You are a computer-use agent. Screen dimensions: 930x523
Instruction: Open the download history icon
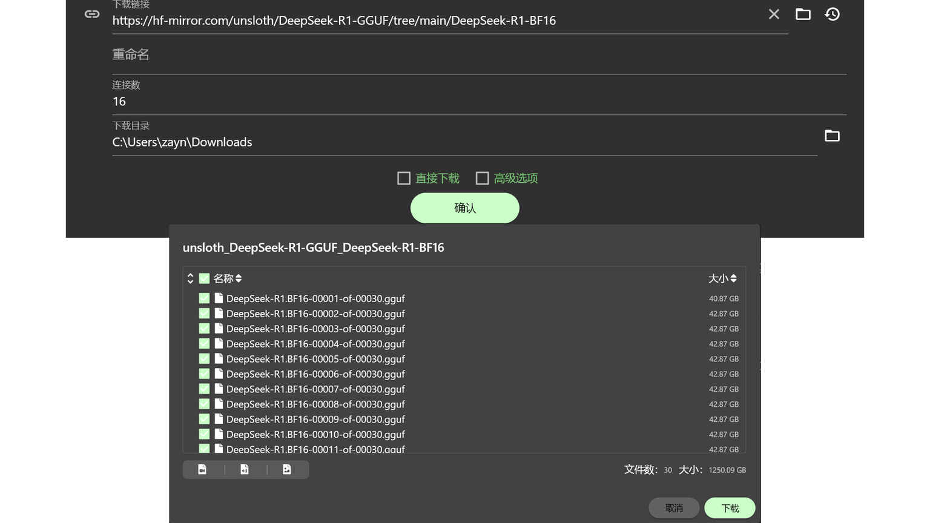coord(833,14)
